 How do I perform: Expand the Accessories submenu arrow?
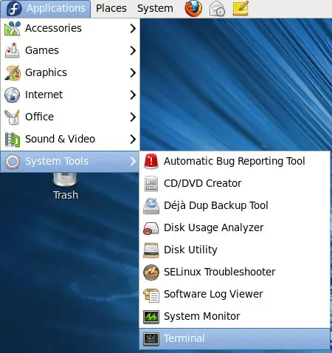(x=133, y=29)
